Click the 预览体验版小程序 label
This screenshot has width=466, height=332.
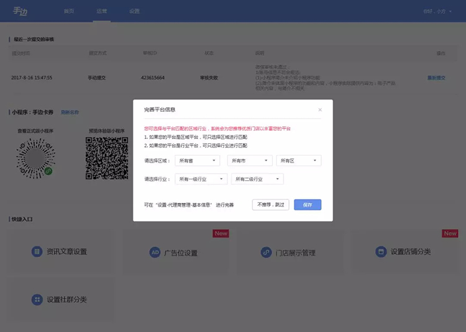coord(107,131)
